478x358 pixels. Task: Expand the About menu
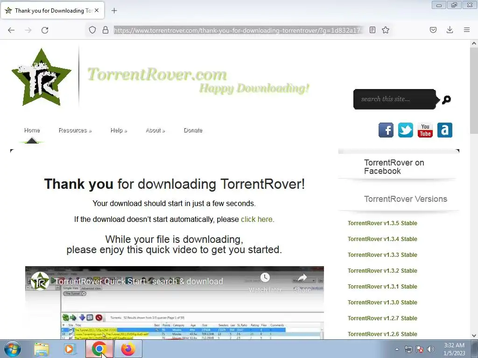(x=155, y=131)
